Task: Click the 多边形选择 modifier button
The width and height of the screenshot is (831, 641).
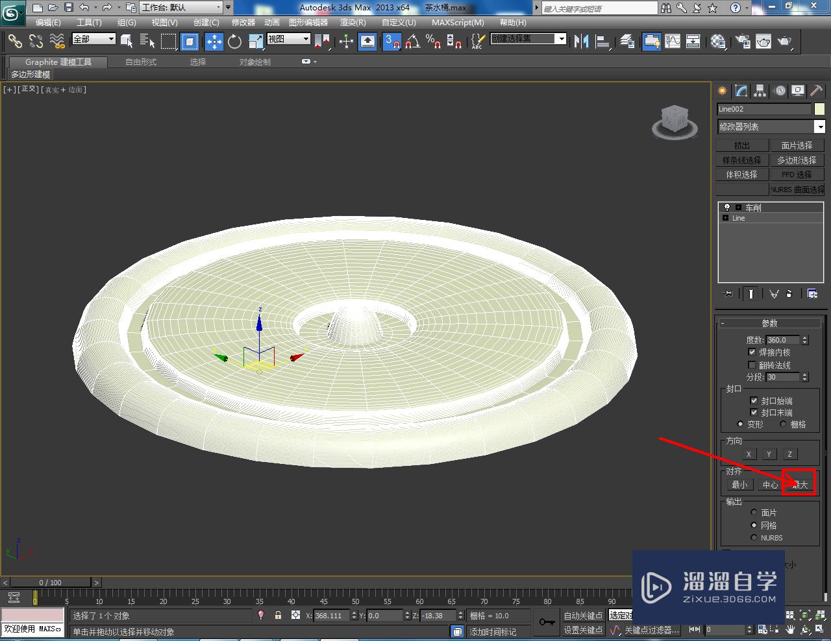Action: (x=797, y=160)
